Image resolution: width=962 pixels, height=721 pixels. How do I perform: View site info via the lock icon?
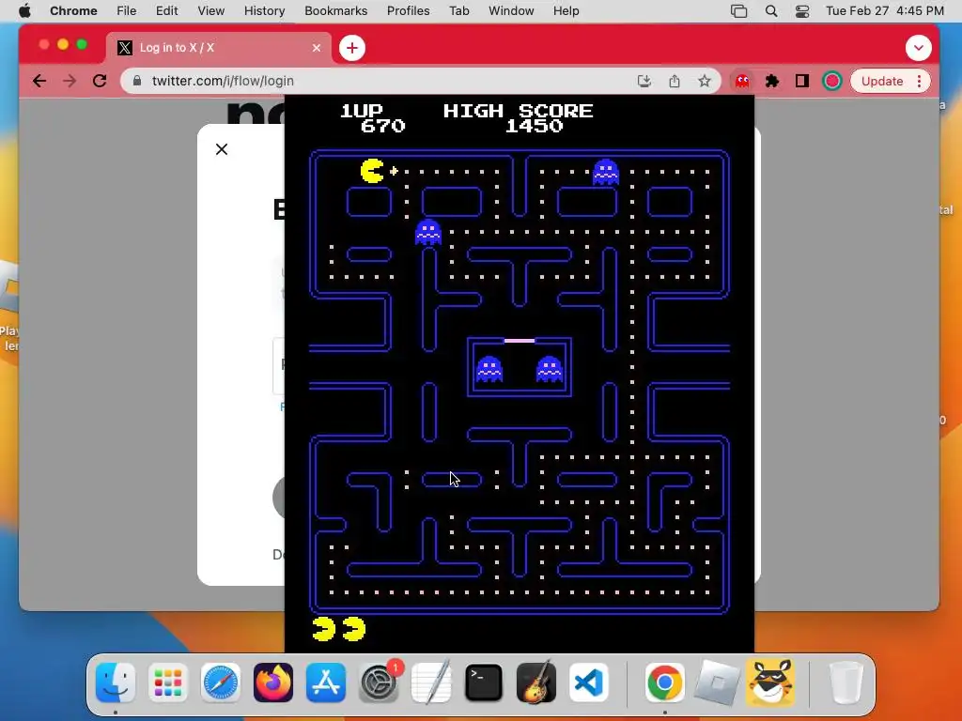(137, 81)
